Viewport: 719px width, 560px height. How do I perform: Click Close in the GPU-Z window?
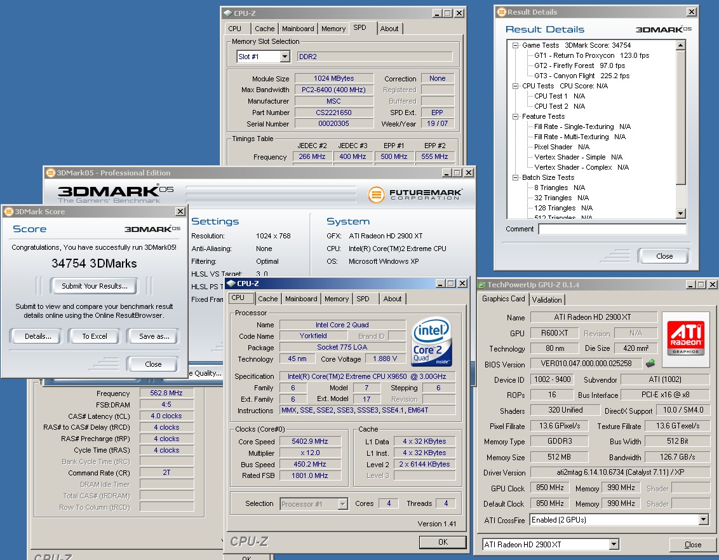coord(693,544)
